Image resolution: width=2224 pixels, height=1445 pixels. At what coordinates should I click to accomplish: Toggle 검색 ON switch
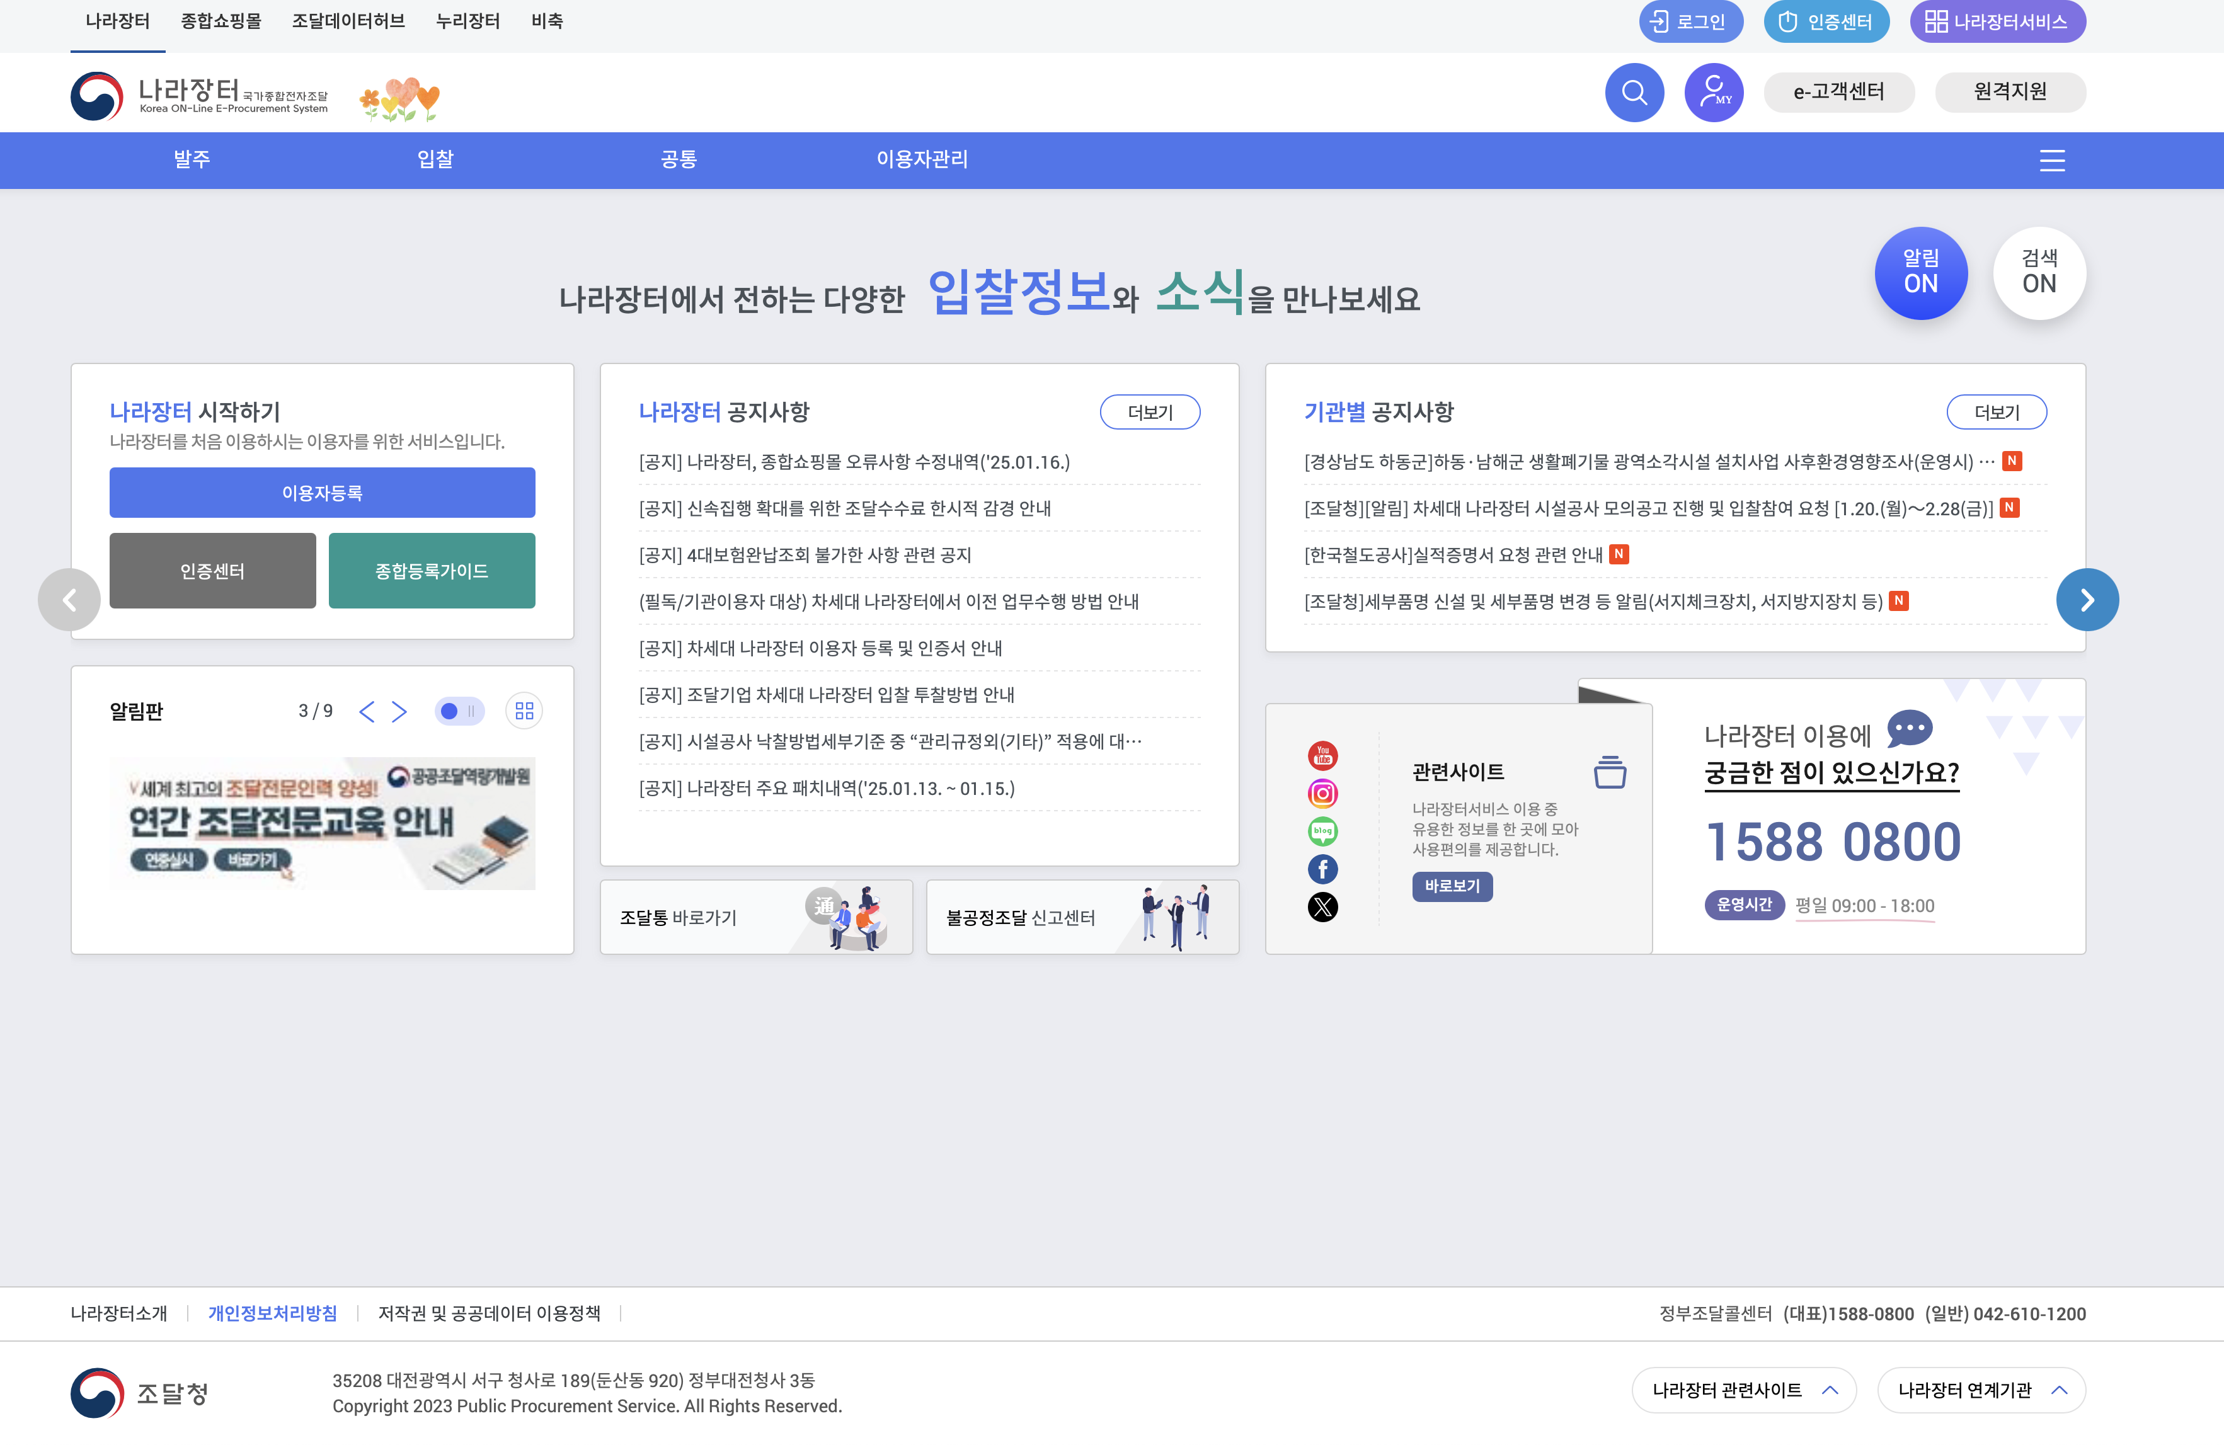click(x=2040, y=273)
